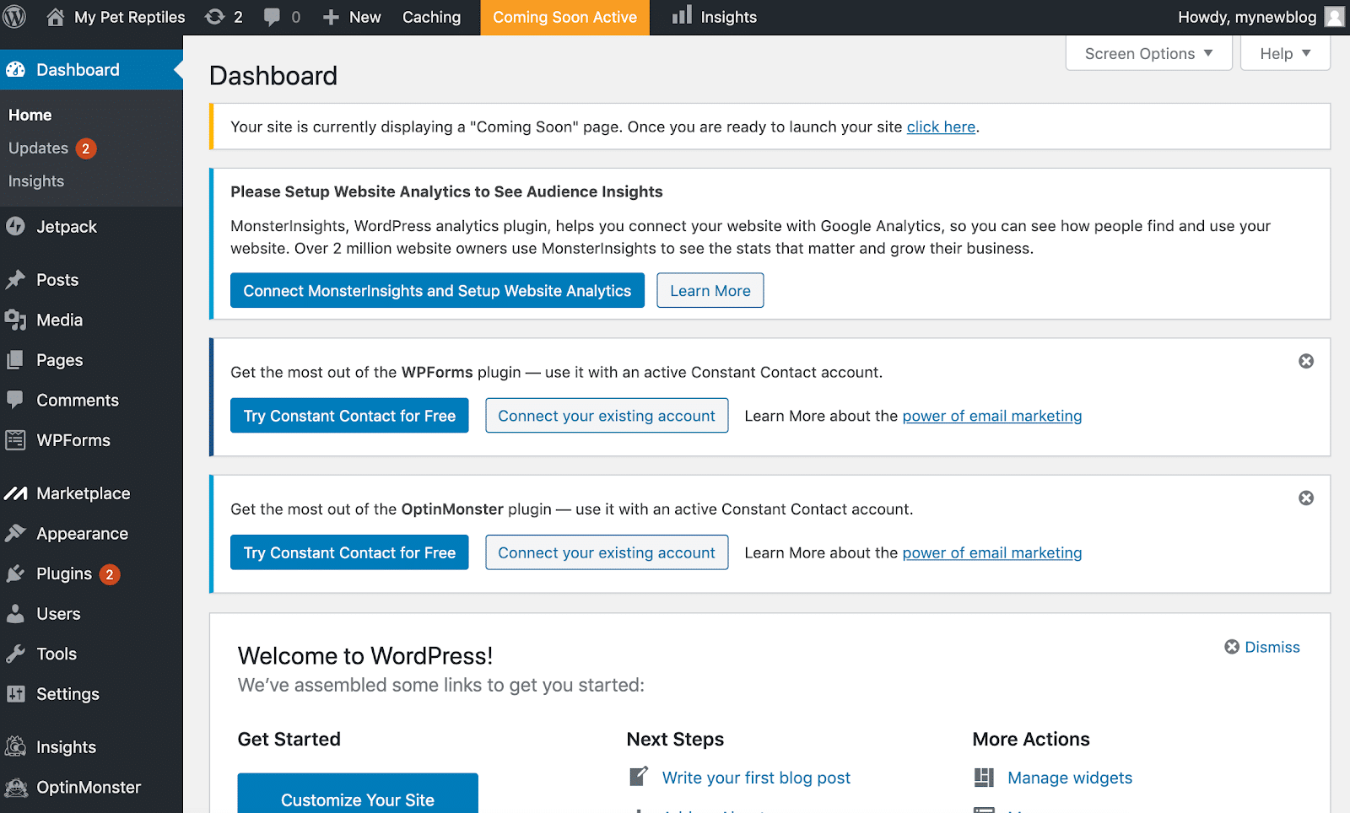
Task: Click the Settings sliders icon
Action: [x=15, y=693]
